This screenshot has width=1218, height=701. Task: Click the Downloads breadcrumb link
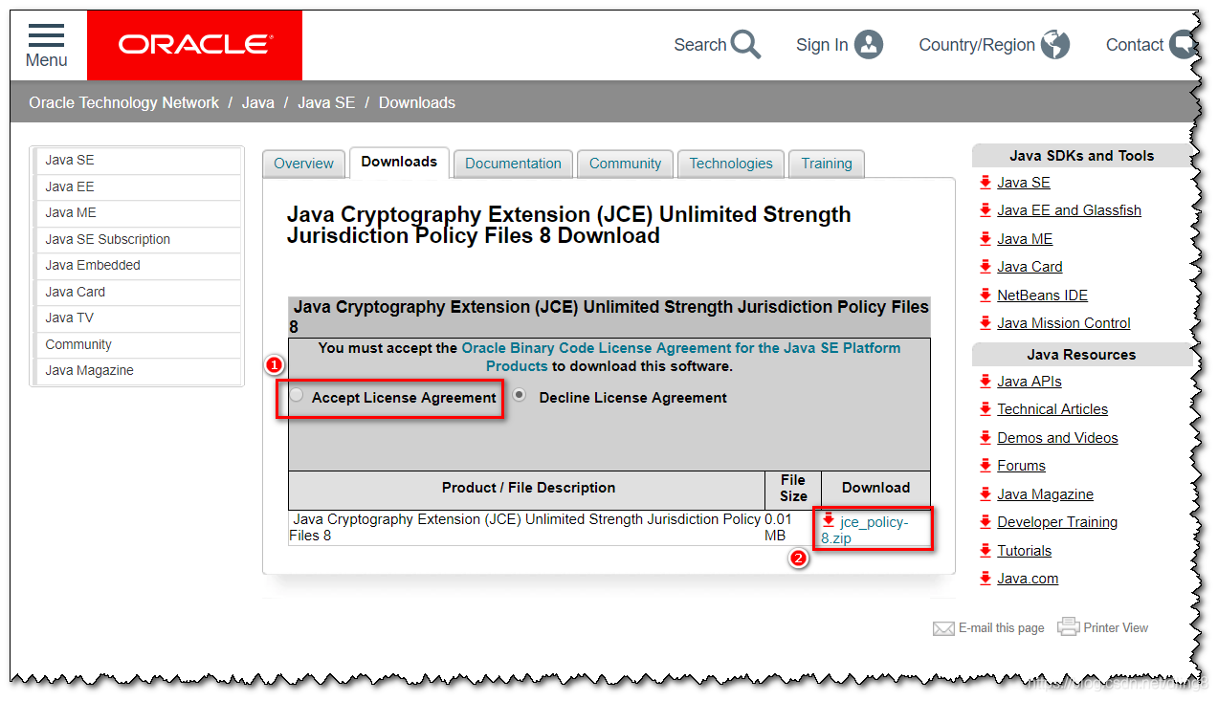coord(417,102)
